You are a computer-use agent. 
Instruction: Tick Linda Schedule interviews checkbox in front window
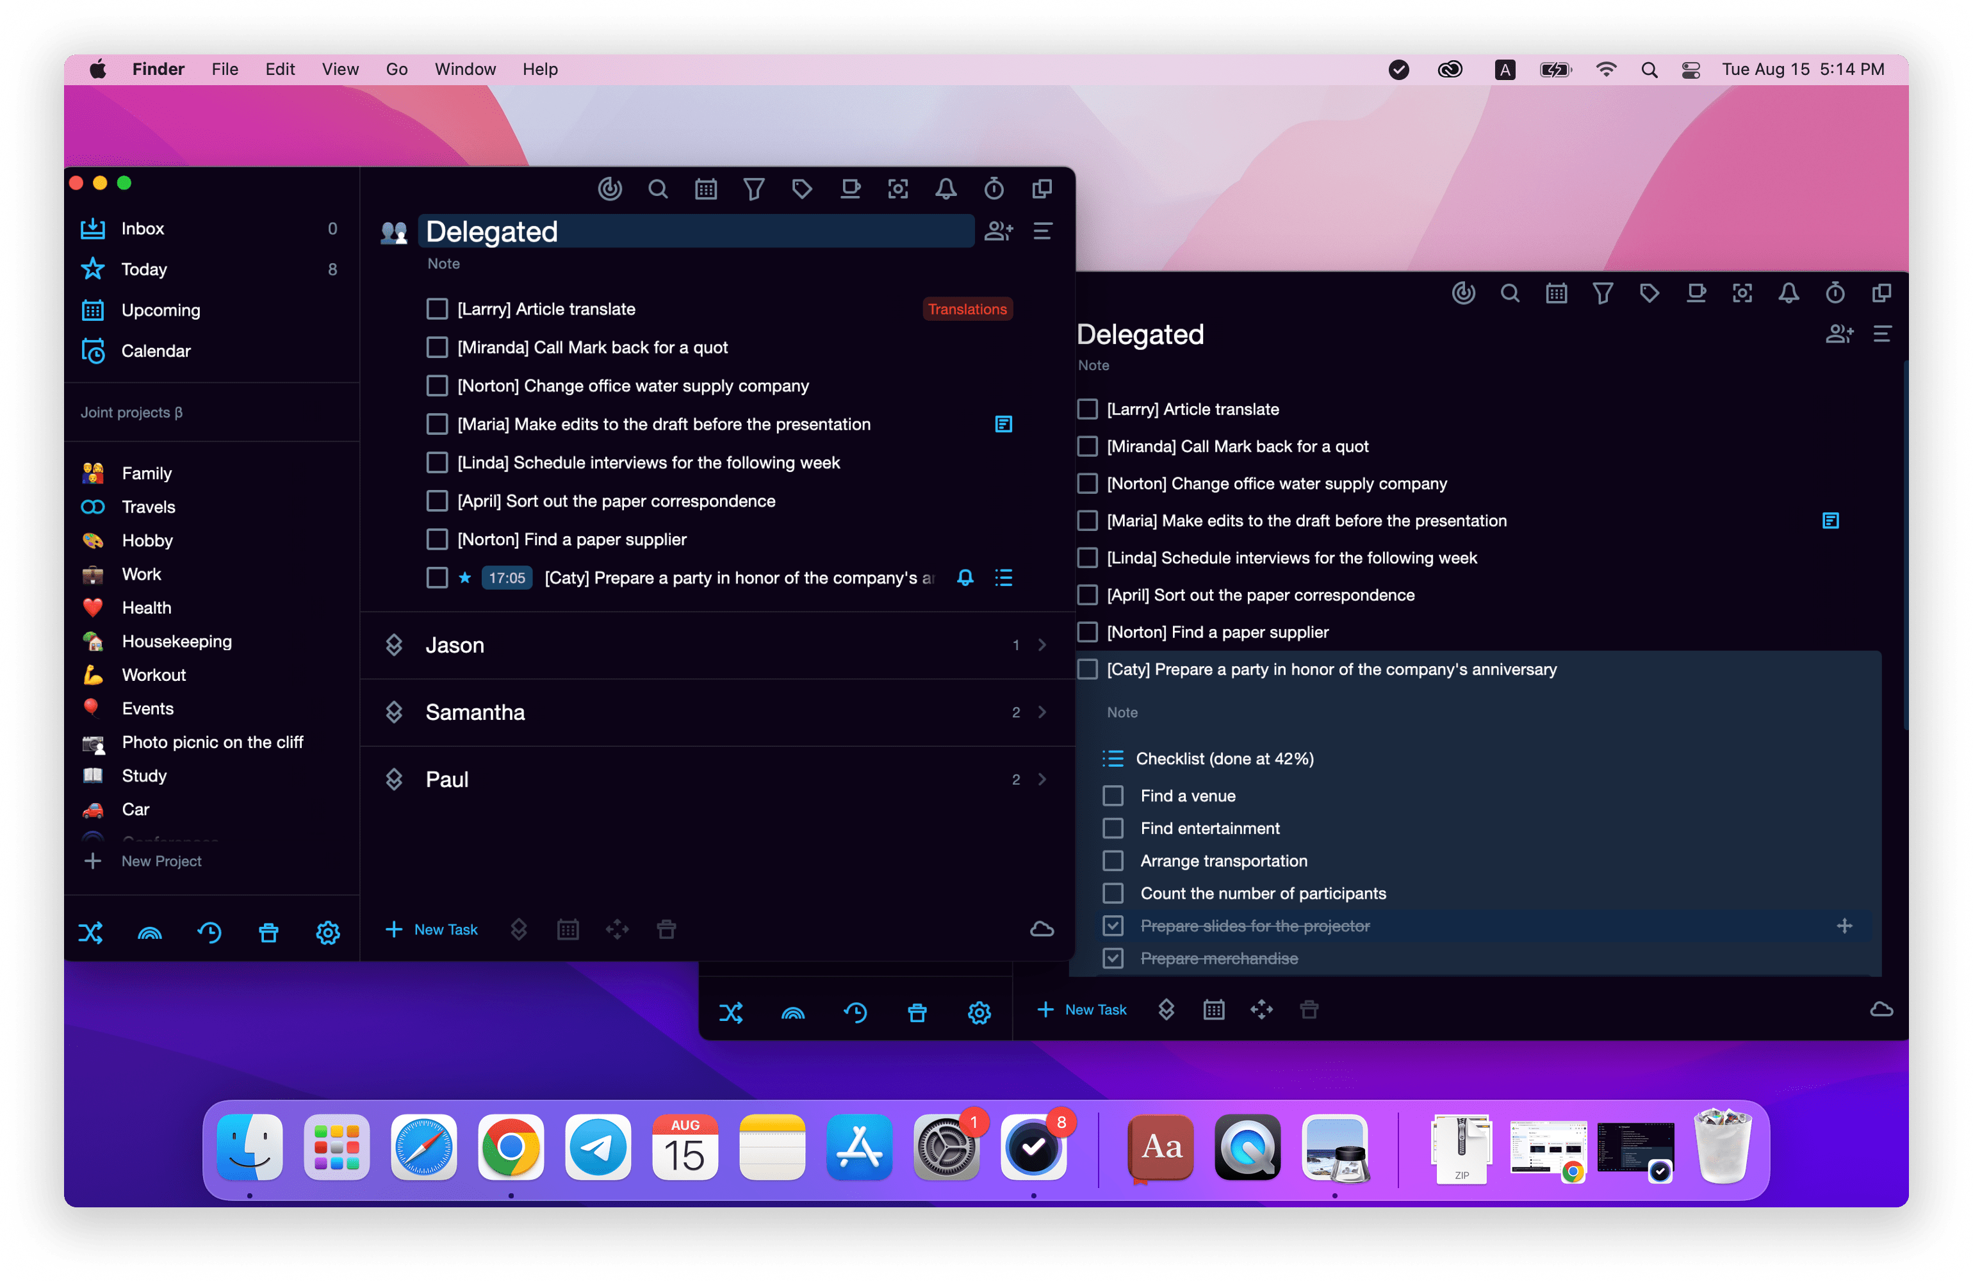437,462
